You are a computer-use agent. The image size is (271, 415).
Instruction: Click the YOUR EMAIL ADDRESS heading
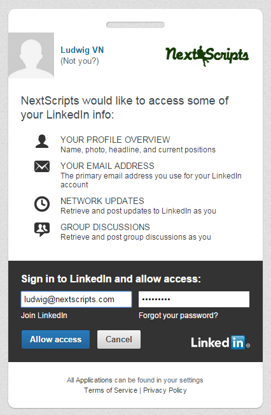click(108, 166)
